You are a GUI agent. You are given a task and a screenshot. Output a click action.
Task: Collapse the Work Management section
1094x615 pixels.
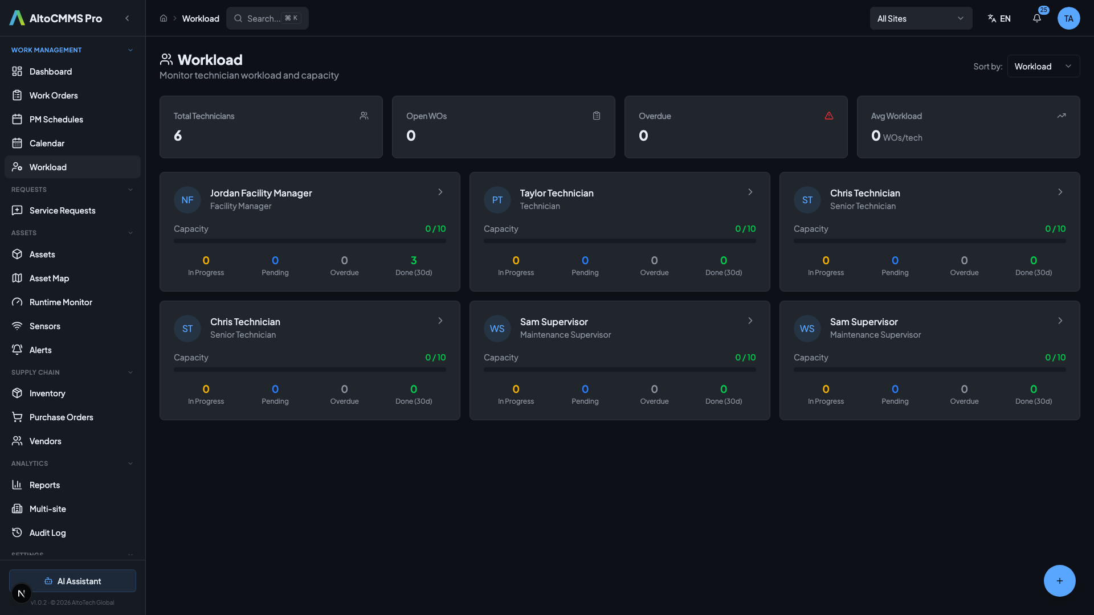click(130, 50)
